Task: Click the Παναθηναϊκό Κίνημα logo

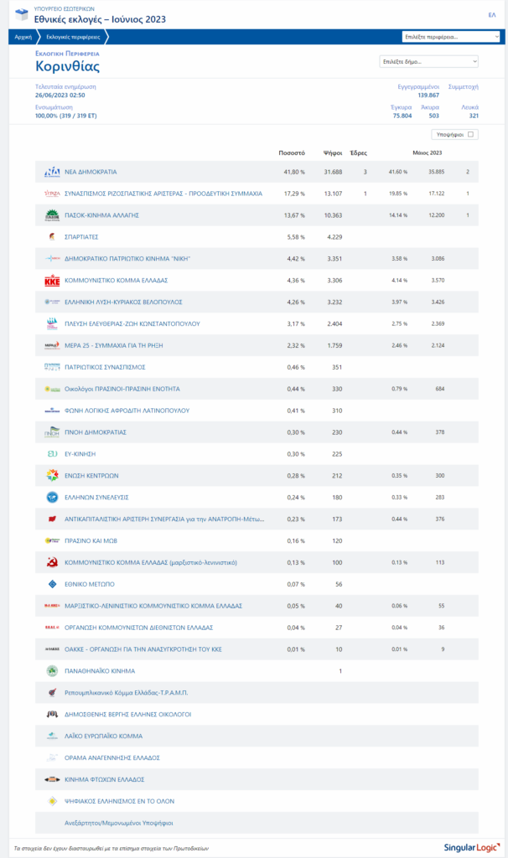Action: (x=52, y=671)
